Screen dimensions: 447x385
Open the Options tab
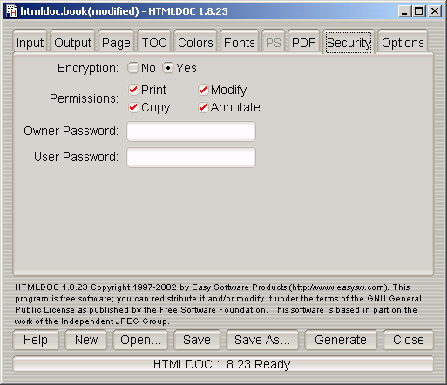click(x=403, y=42)
